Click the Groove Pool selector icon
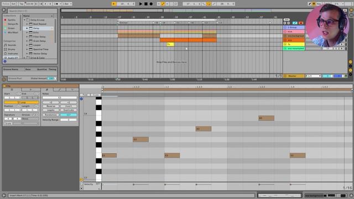Viewport: 354px width, 199px height. click(4, 79)
